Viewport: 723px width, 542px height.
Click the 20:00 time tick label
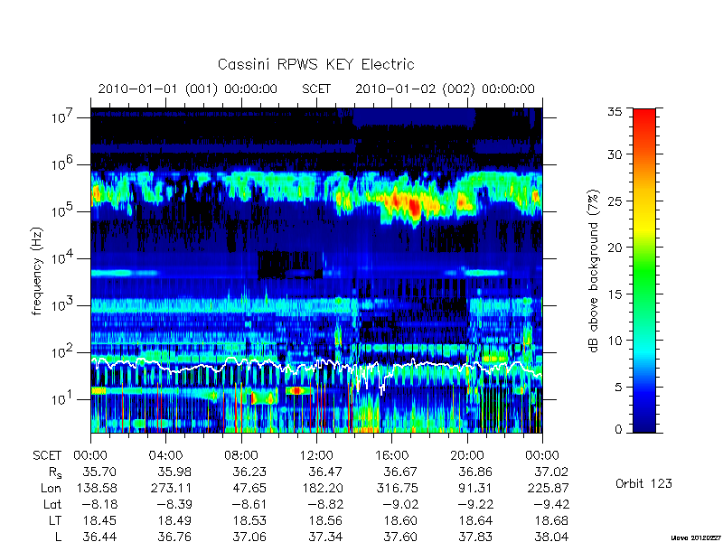pyautogui.click(x=467, y=456)
